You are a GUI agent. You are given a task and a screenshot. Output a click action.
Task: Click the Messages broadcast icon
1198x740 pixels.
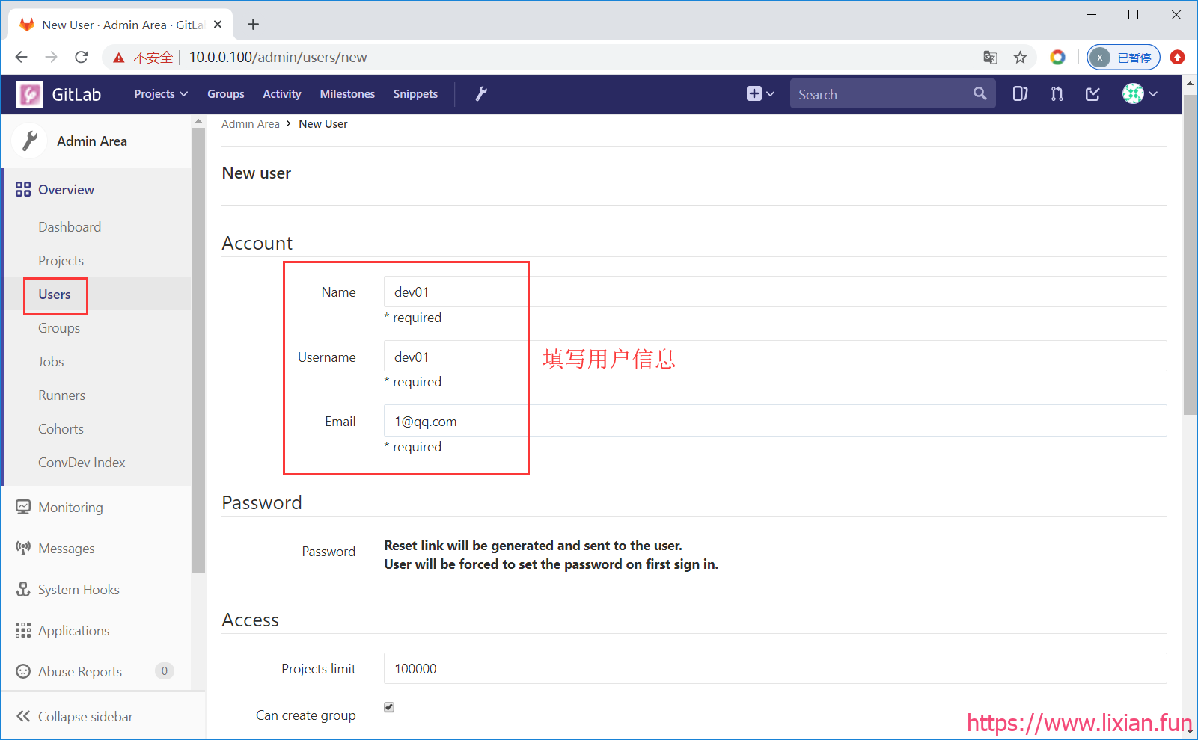[x=23, y=549]
